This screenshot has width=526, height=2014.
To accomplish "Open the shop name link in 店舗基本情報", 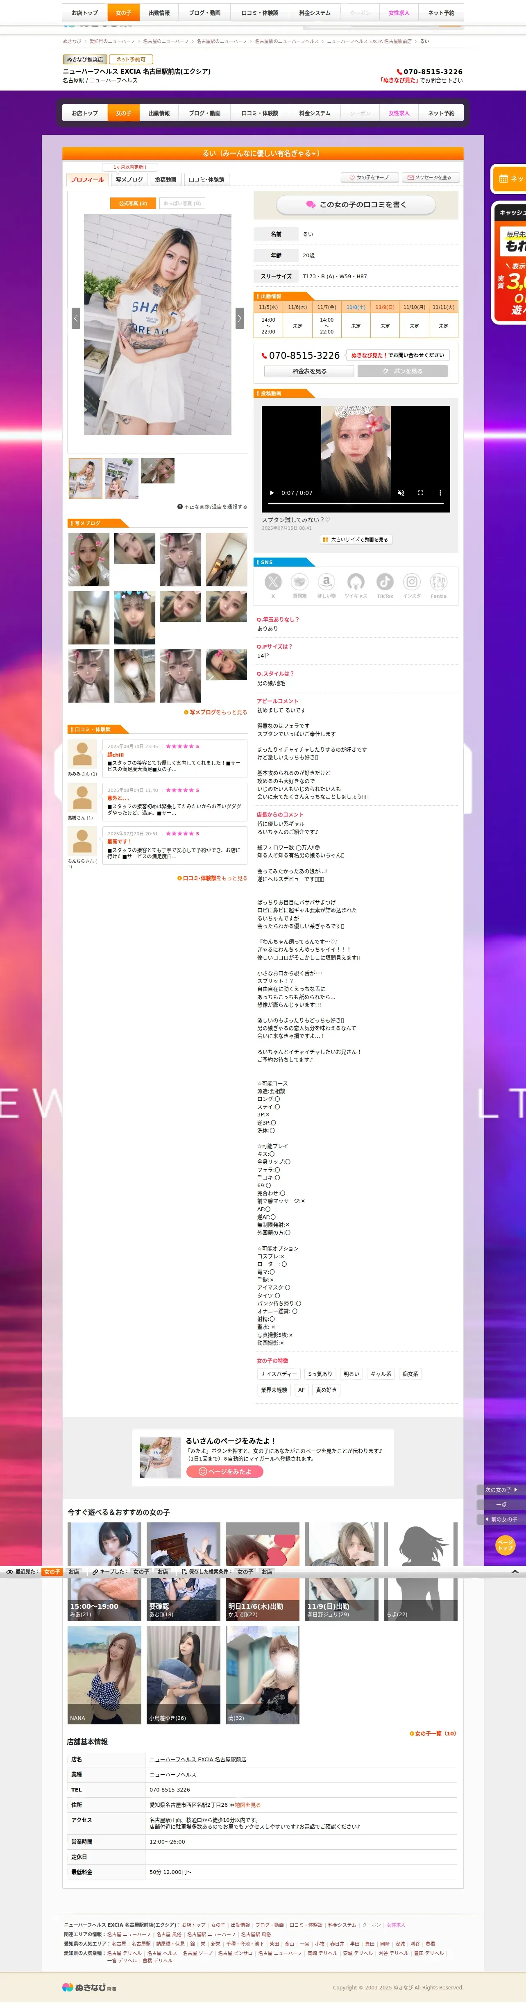I will coord(198,1759).
